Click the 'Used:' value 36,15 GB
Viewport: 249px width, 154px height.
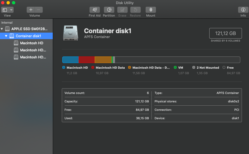(x=142, y=118)
